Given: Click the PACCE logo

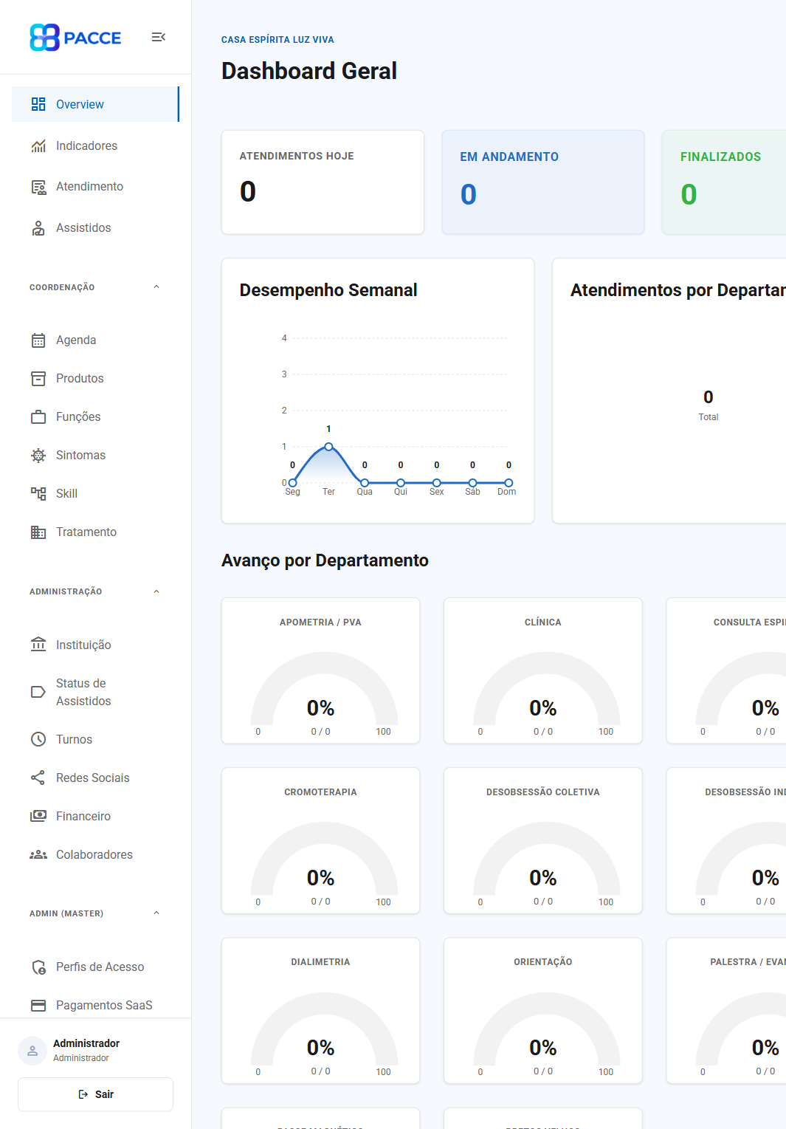Looking at the screenshot, I should click(x=75, y=38).
